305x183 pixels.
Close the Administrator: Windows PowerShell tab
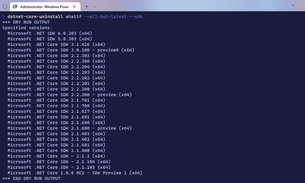[74, 6]
